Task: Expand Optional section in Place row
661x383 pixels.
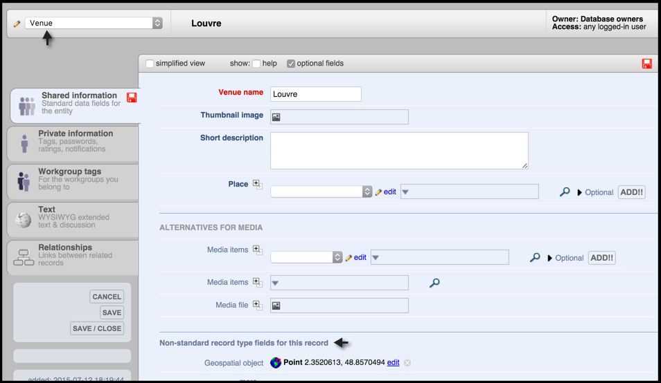Action: (595, 192)
